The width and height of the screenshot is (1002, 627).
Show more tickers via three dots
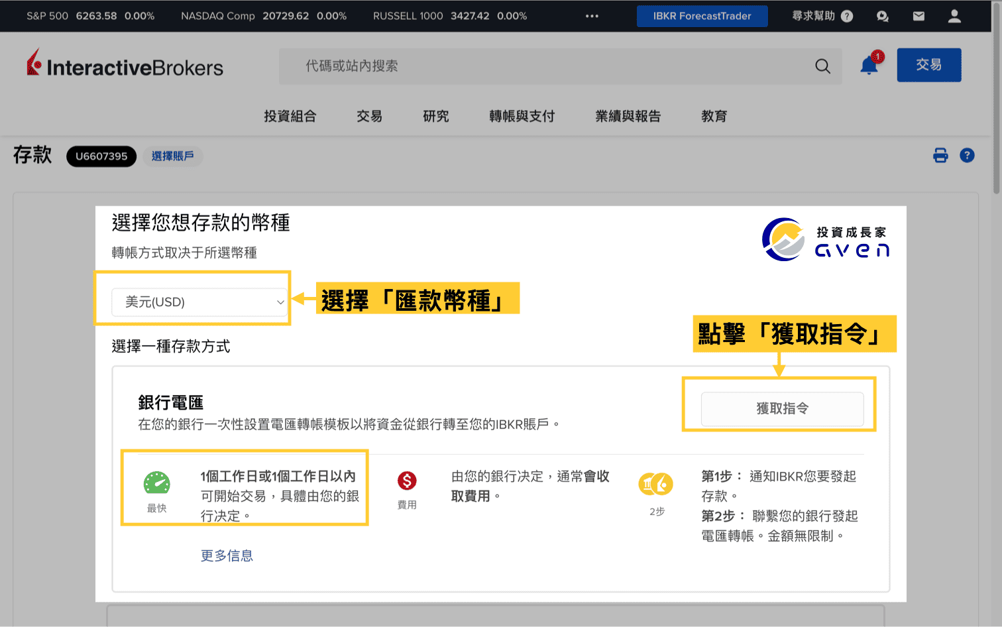click(592, 16)
